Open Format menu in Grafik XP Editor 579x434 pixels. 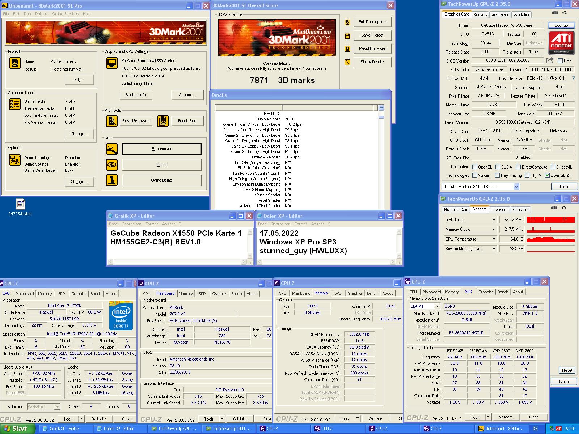coord(152,224)
